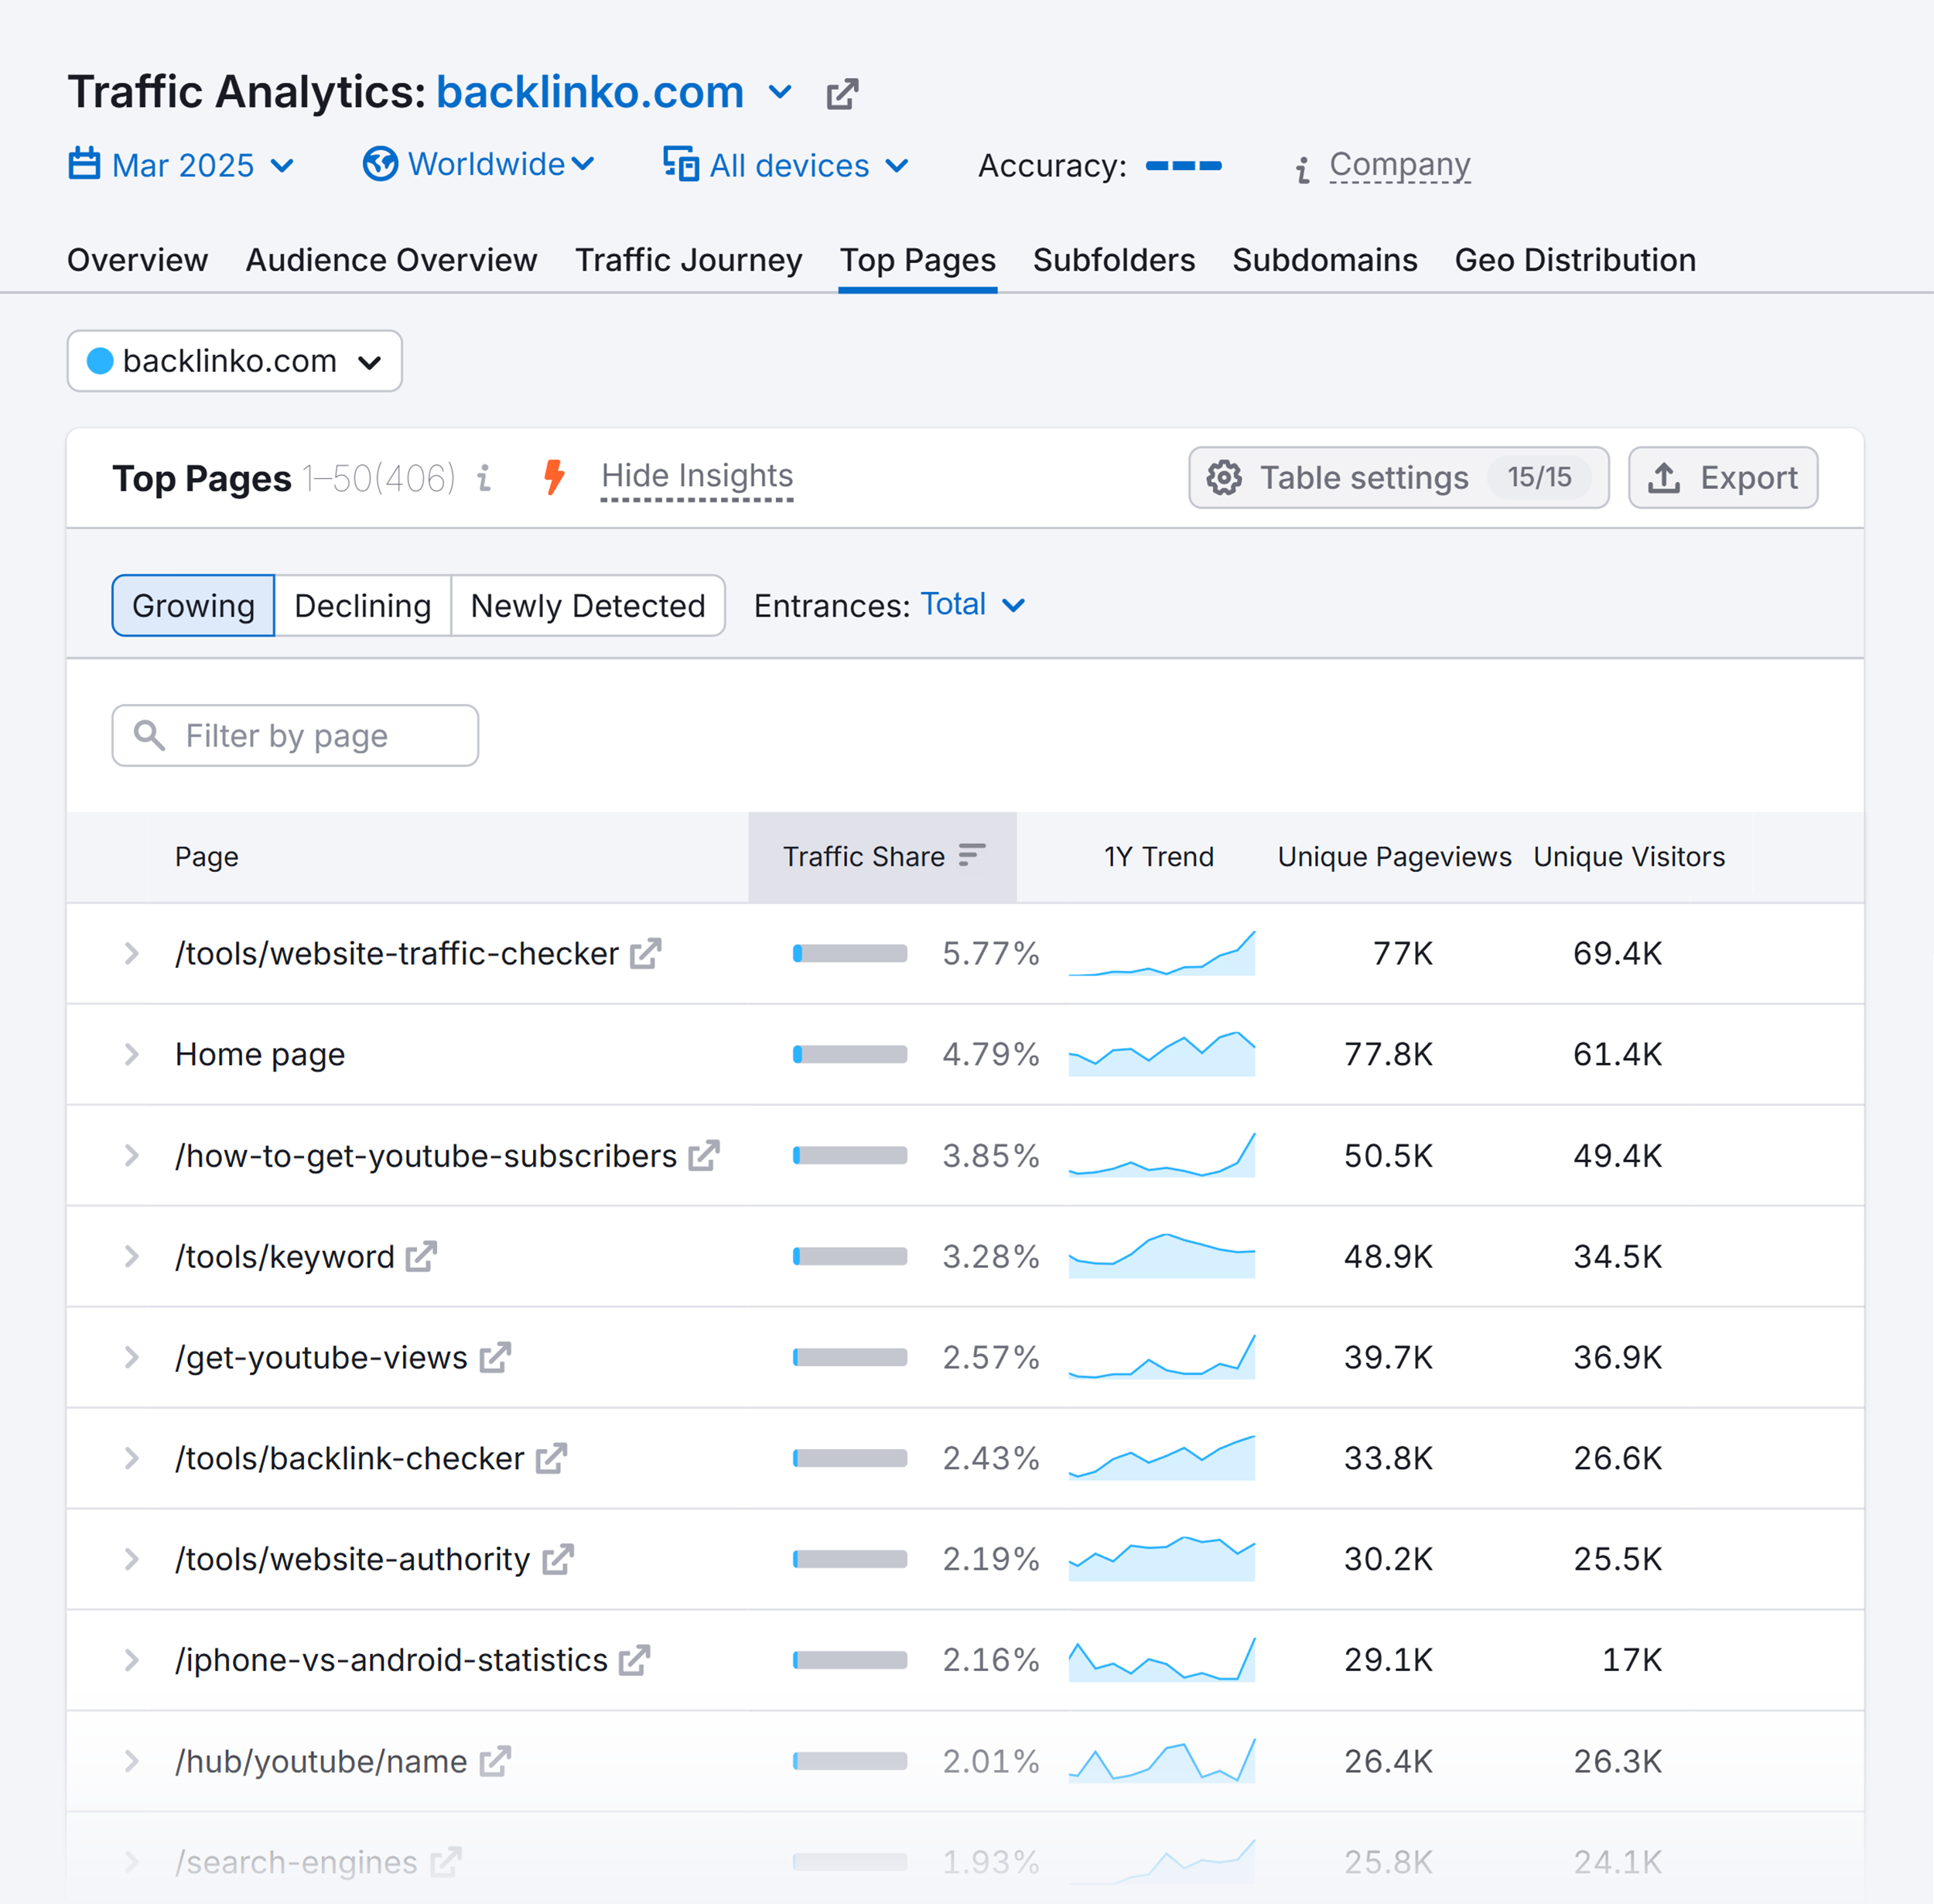Expand the /tools/website-authority row
Screen dimensions: 1934x1904
click(131, 1559)
